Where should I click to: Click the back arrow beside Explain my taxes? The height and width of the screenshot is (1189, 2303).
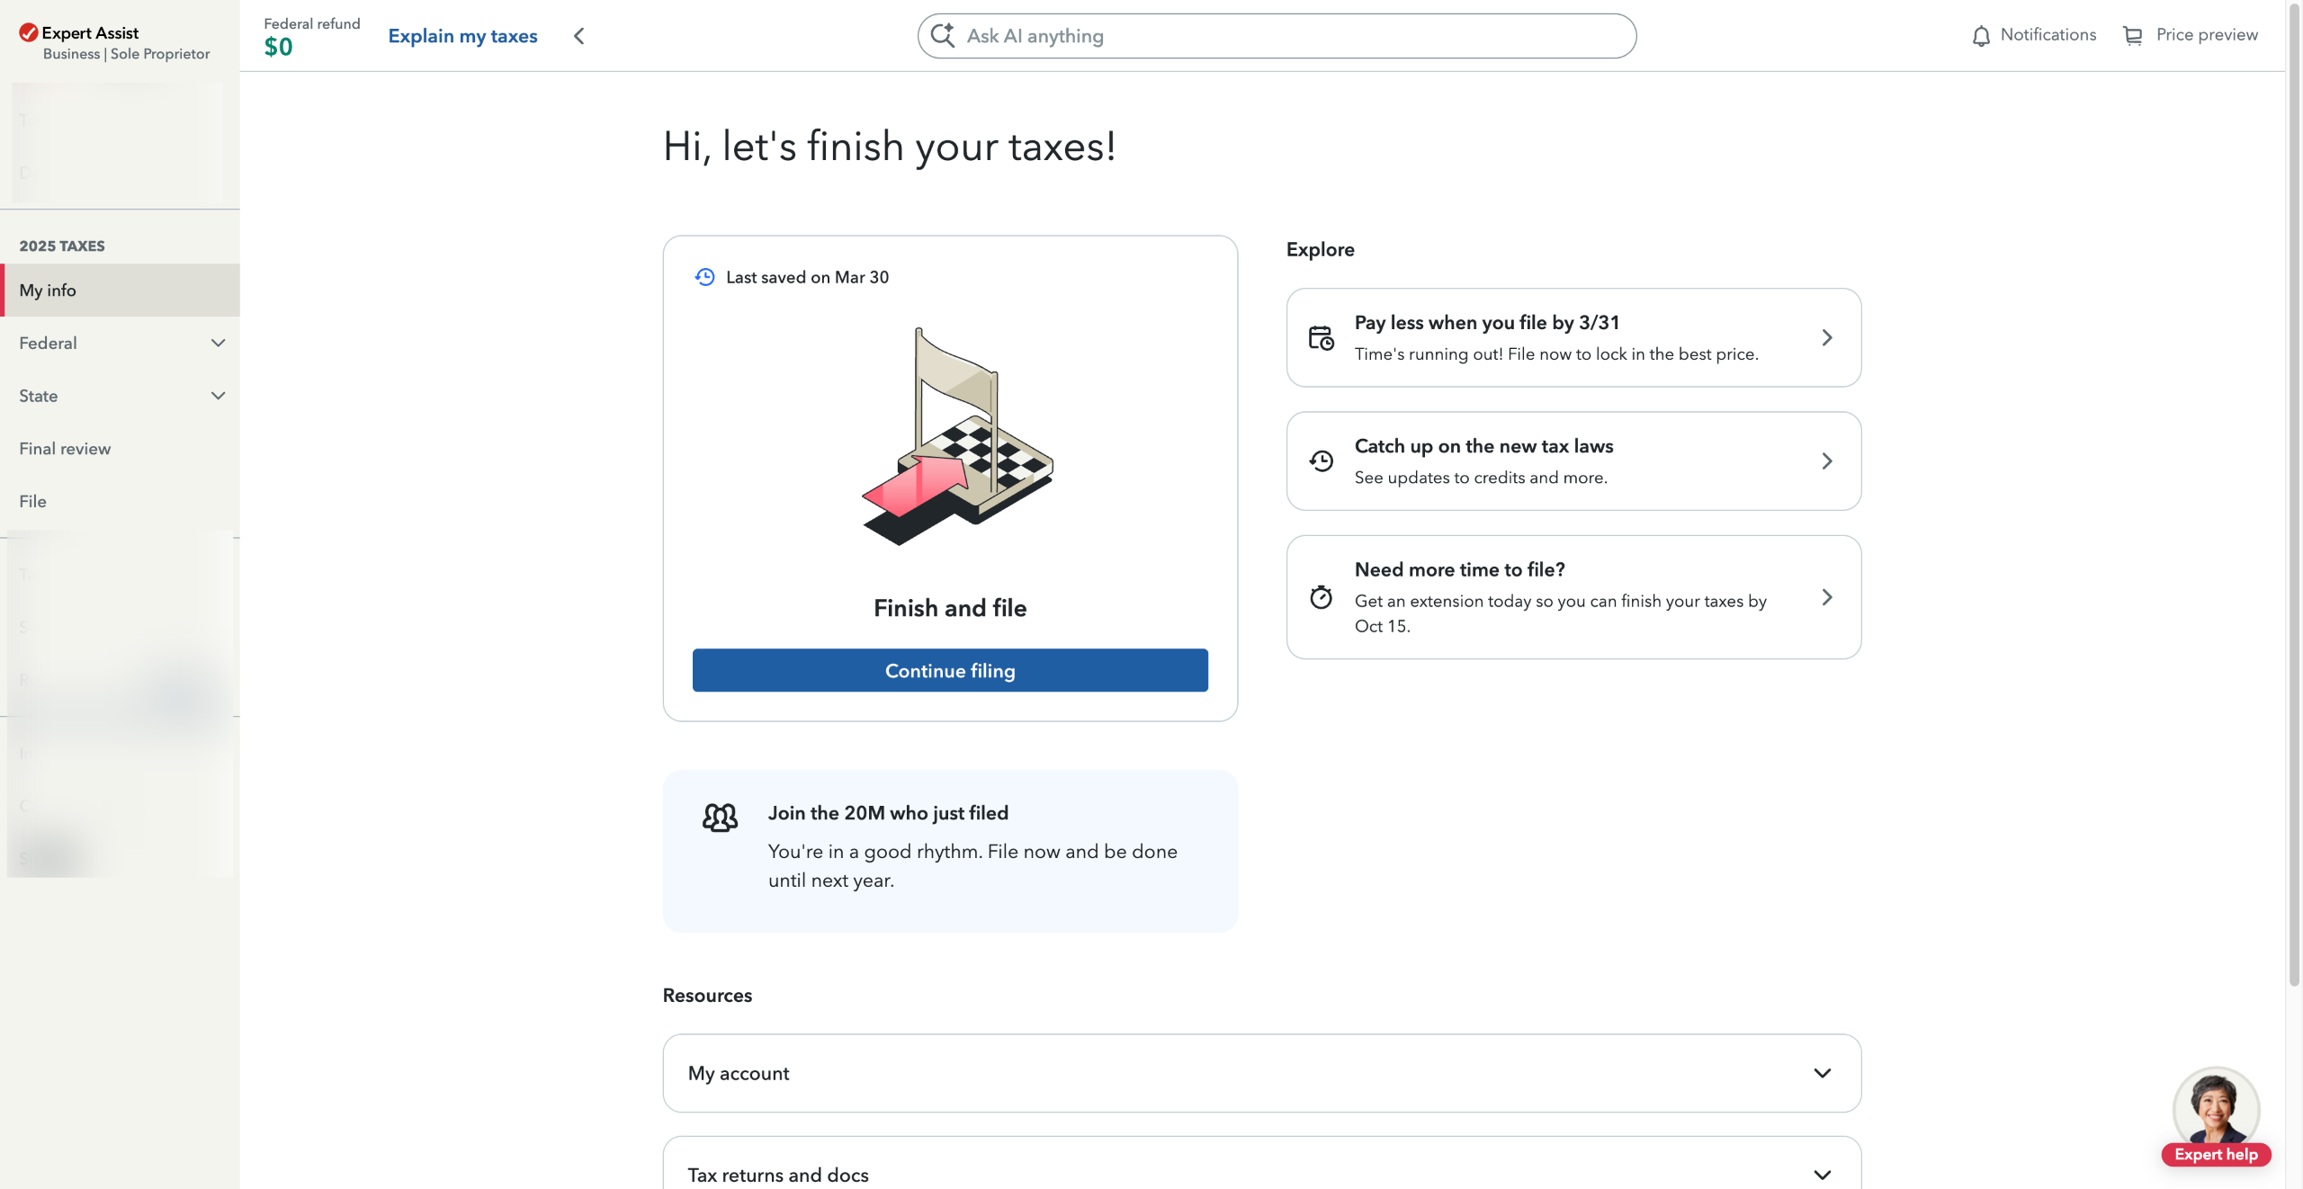579,36
